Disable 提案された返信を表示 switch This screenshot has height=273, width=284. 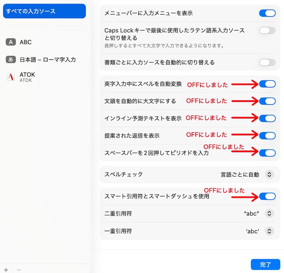click(267, 135)
